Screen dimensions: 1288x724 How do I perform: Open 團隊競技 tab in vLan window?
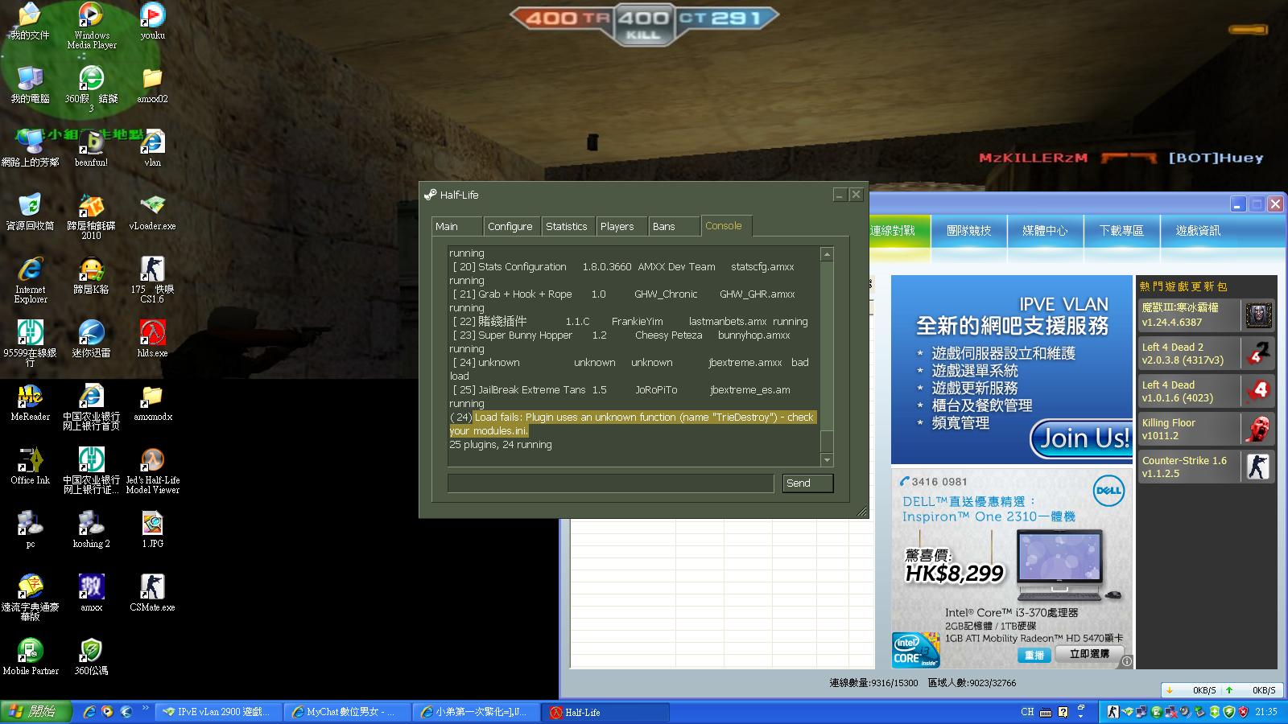[968, 231]
